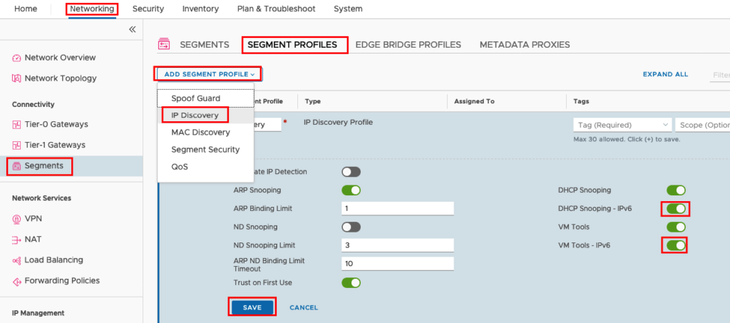Screen dimensions: 730x323
Task: Click the VPN lock icon
Action: coord(16,219)
